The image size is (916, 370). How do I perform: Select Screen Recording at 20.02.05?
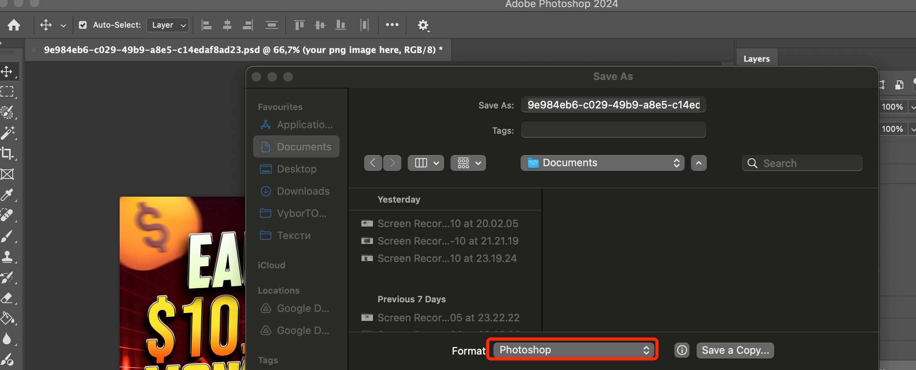[445, 224]
